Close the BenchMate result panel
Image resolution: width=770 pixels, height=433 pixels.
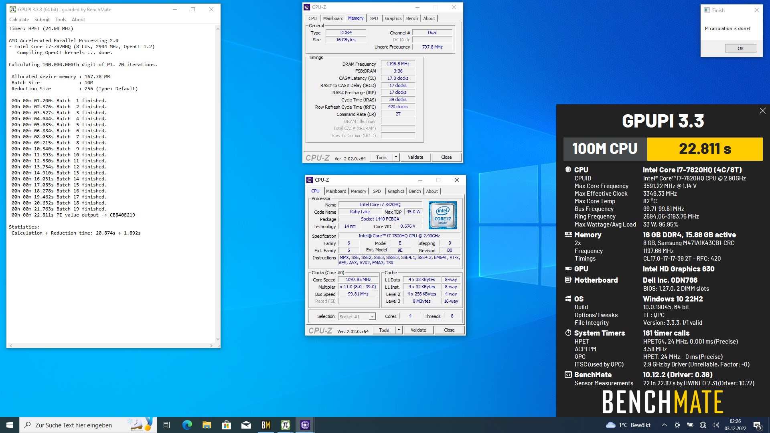[x=762, y=111]
